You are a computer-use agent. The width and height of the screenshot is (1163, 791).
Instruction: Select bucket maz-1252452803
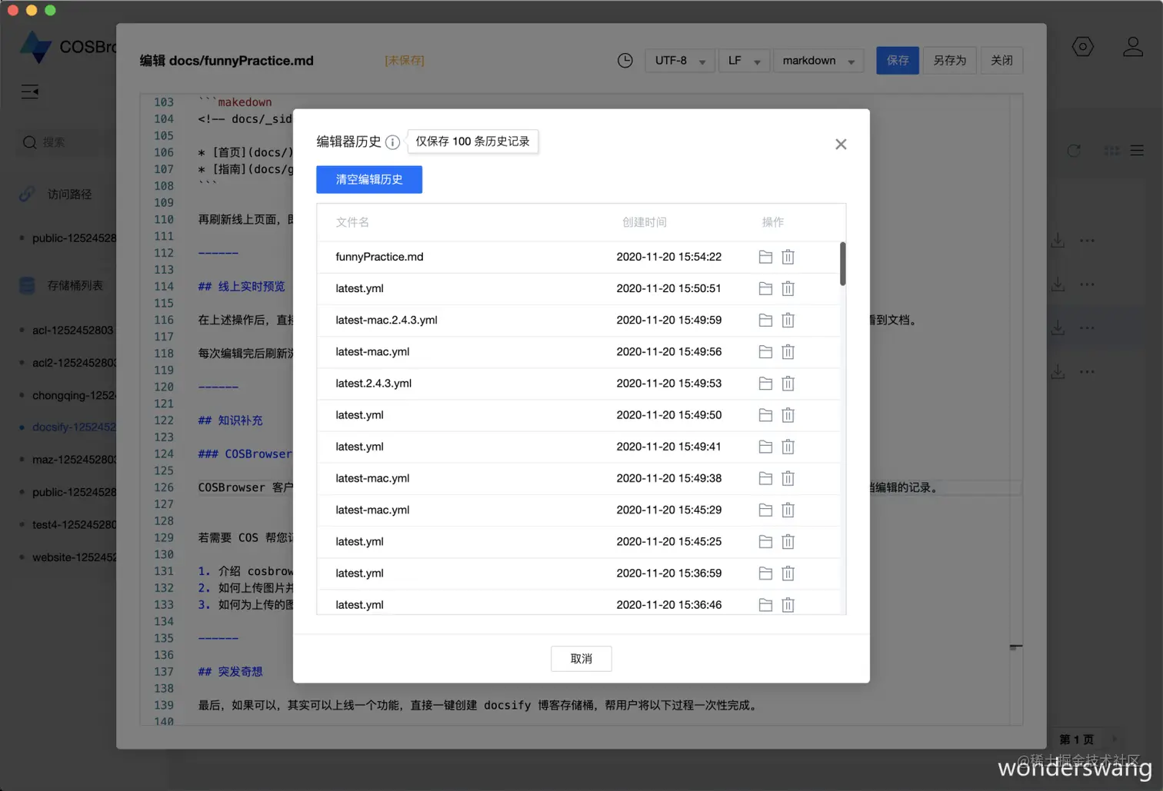[x=74, y=460]
